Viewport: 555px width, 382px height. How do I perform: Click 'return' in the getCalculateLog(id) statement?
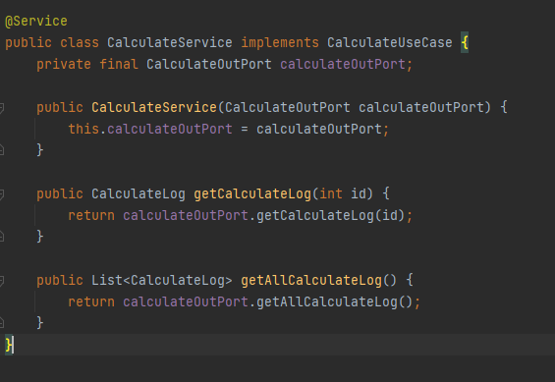pyautogui.click(x=91, y=215)
